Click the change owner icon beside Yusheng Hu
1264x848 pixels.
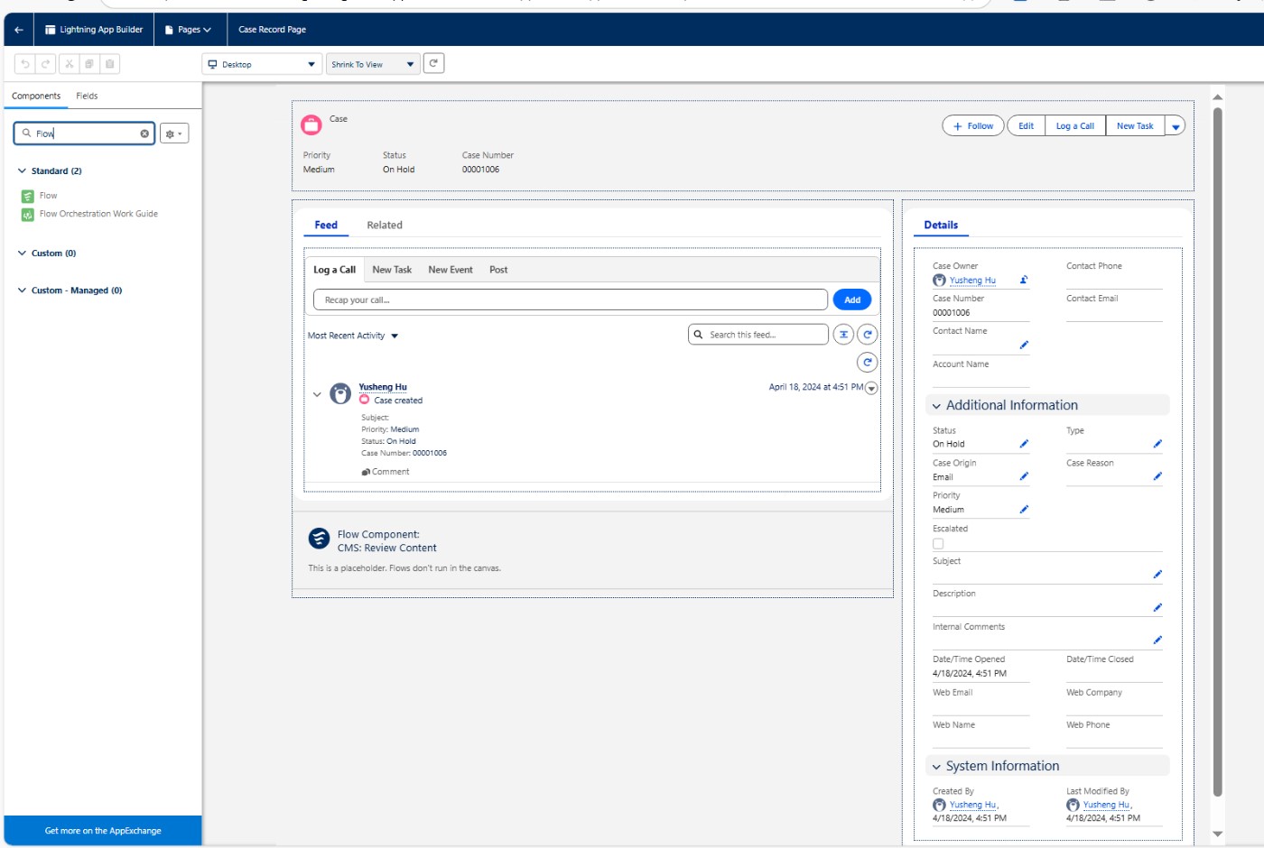1024,280
